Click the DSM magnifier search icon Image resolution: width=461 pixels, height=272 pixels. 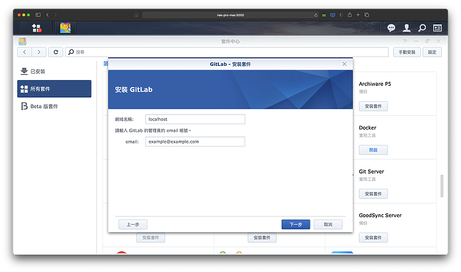point(422,28)
